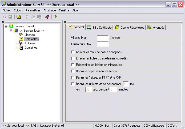Click the Vitesse Max. input field
The image size is (185, 129).
pyautogui.click(x=103, y=38)
